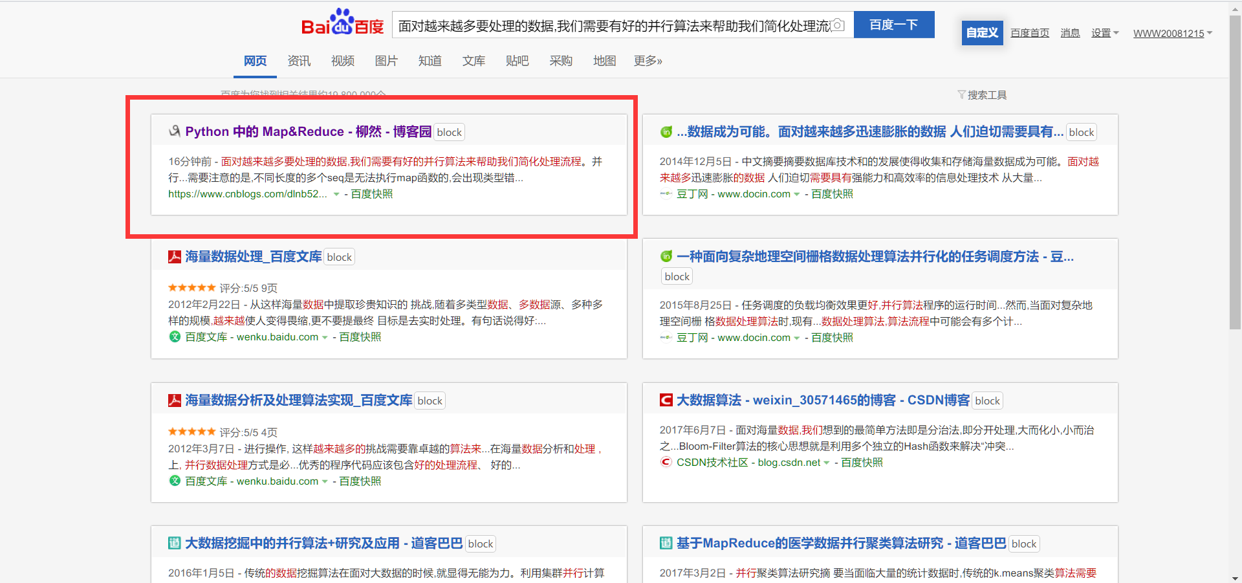Open the 百度首页 link
This screenshot has height=583, width=1242.
(1030, 33)
